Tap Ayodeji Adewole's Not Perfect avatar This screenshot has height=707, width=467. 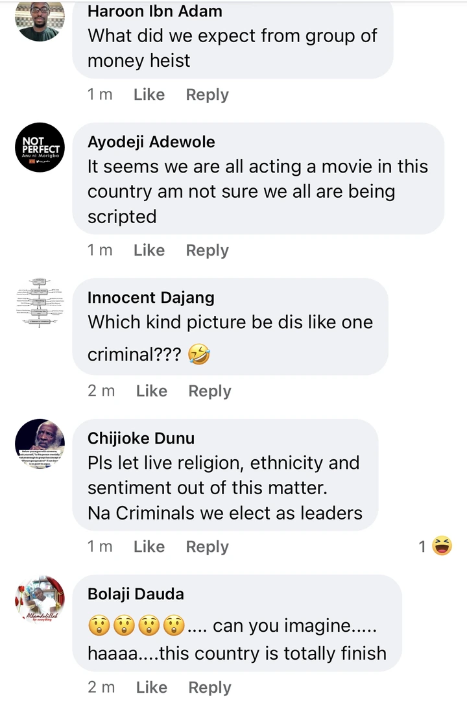[x=40, y=147]
